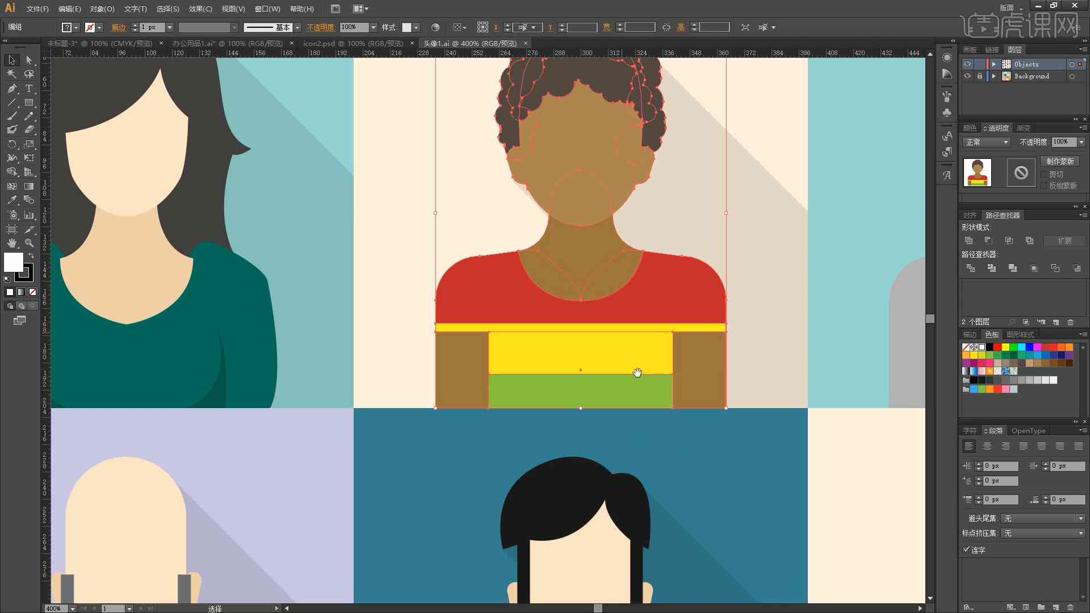Select the Eyedropper tool

click(x=10, y=200)
